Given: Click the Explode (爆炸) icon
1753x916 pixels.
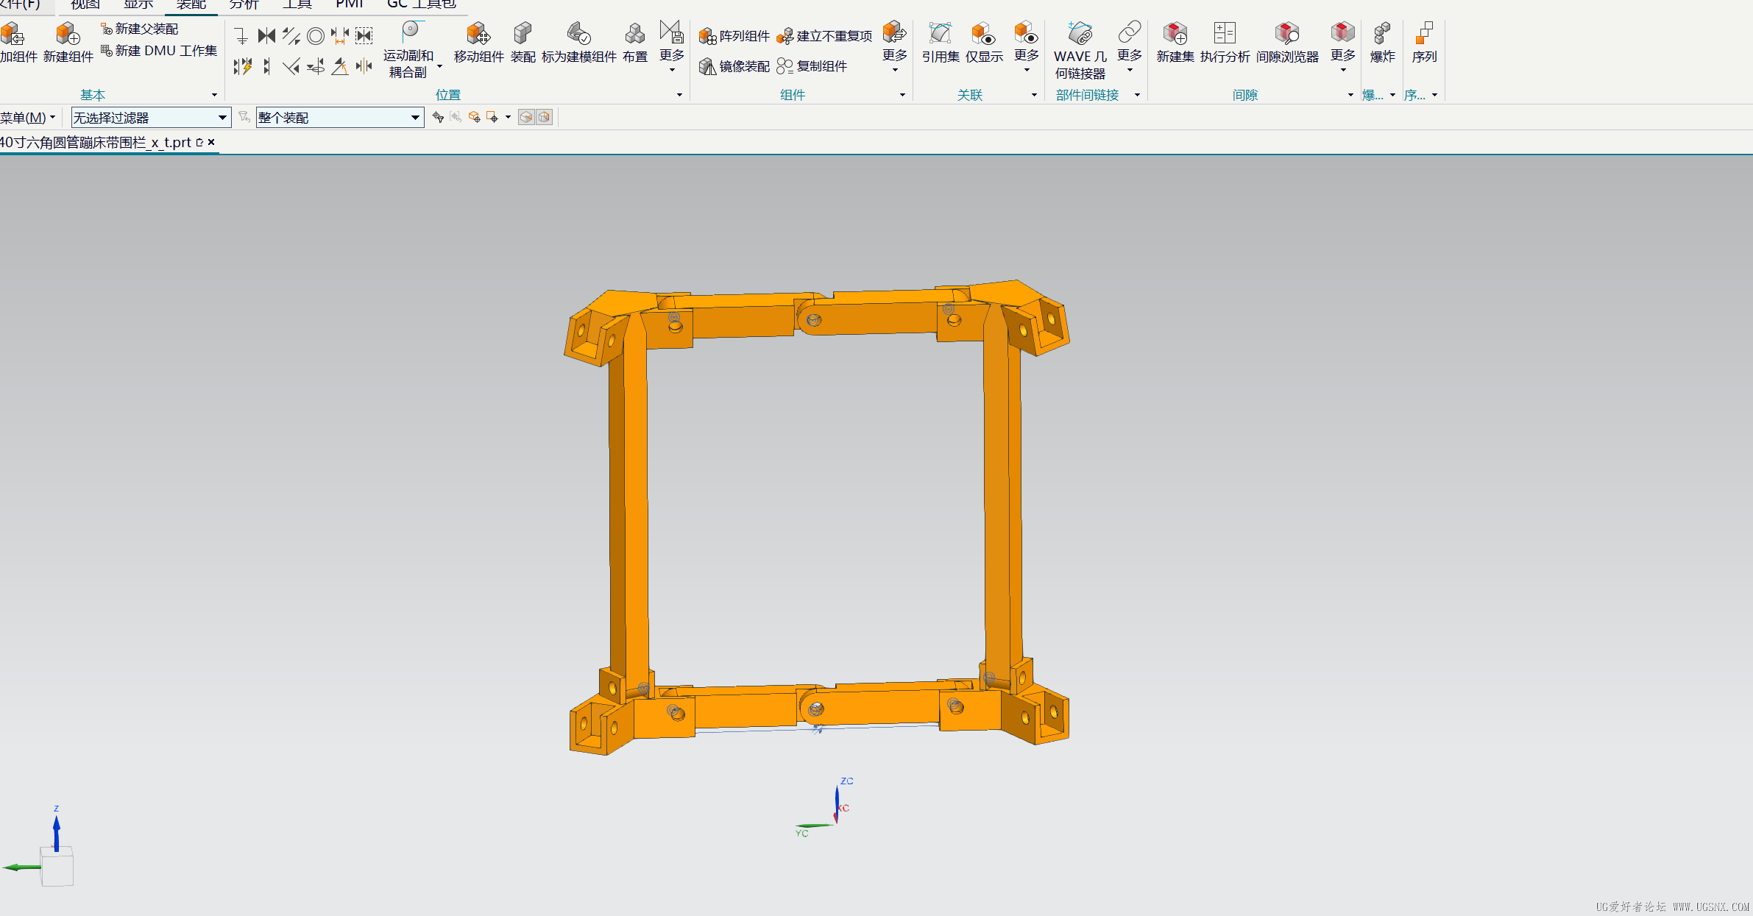Looking at the screenshot, I should [x=1382, y=34].
